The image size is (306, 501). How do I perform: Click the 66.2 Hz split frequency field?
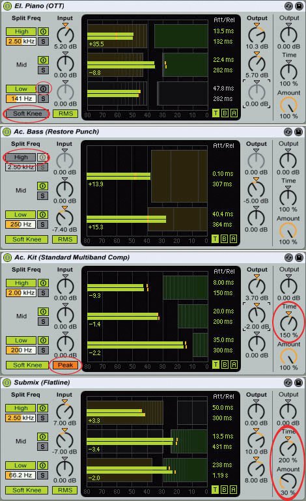(x=21, y=475)
